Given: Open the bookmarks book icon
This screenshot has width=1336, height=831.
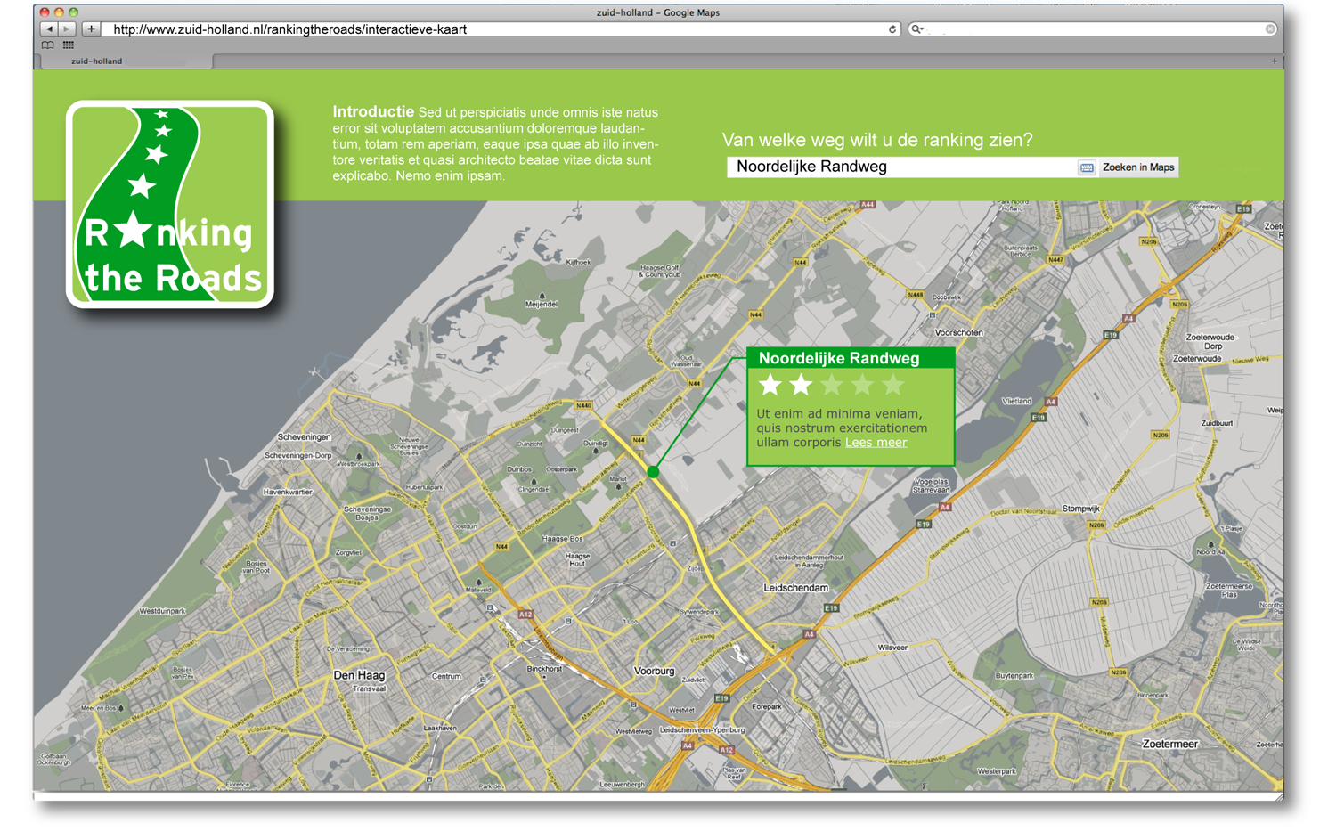Looking at the screenshot, I should pos(48,45).
